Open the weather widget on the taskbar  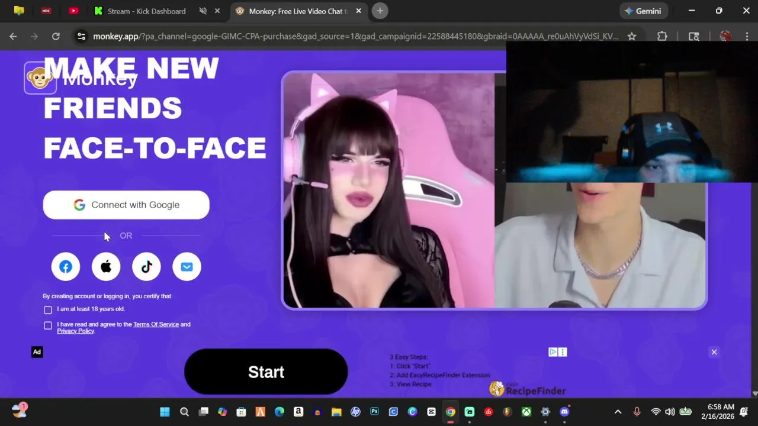point(20,411)
